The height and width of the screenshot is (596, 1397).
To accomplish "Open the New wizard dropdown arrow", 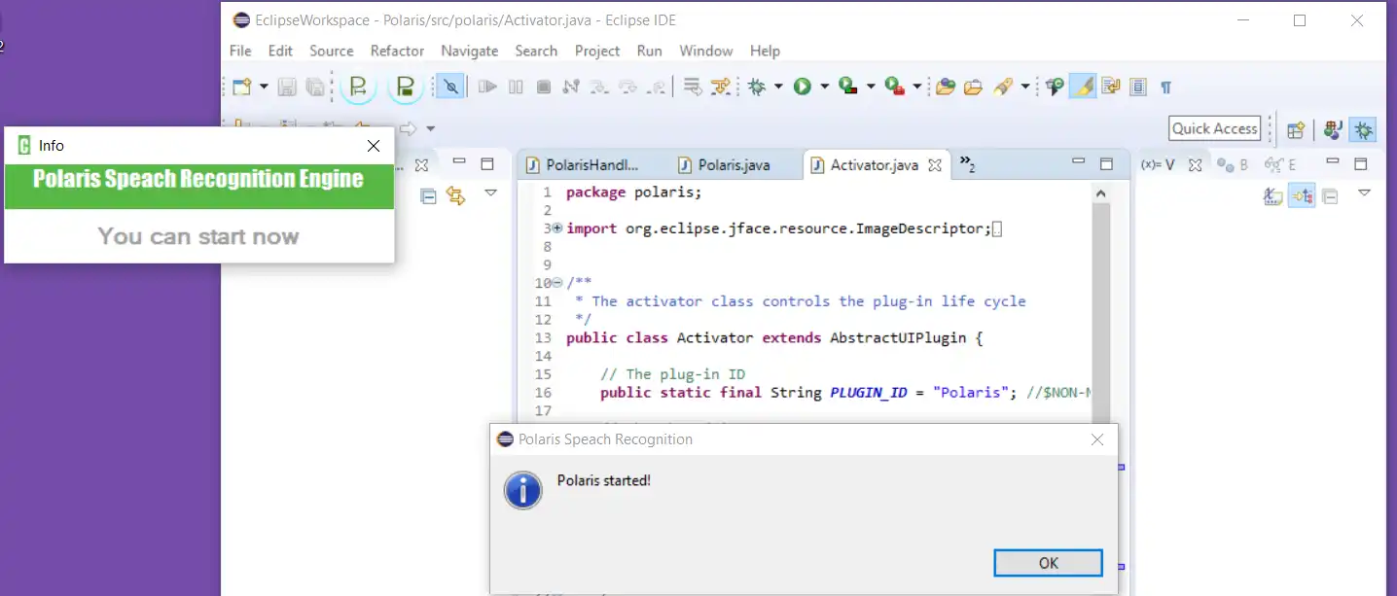I will [263, 87].
